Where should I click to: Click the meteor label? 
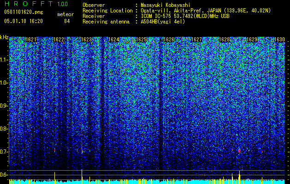pos(65,14)
